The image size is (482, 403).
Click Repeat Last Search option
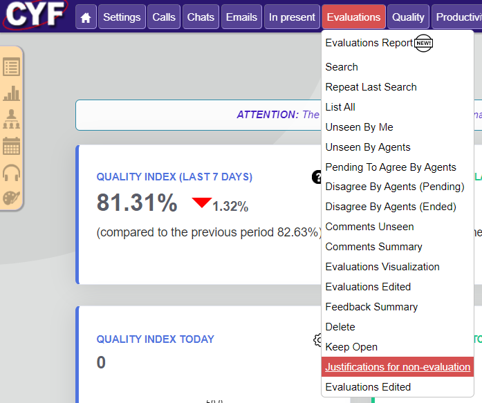point(371,87)
